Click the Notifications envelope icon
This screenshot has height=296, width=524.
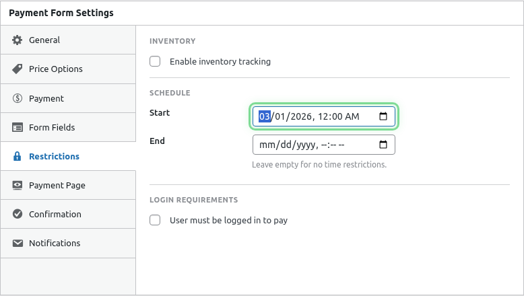18,243
